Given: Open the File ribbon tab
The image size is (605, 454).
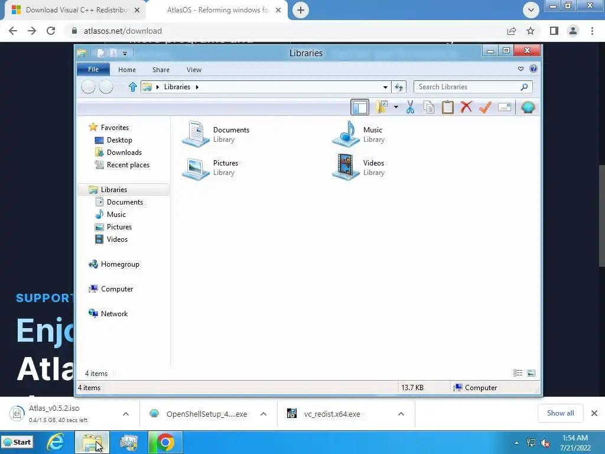Looking at the screenshot, I should pyautogui.click(x=93, y=70).
